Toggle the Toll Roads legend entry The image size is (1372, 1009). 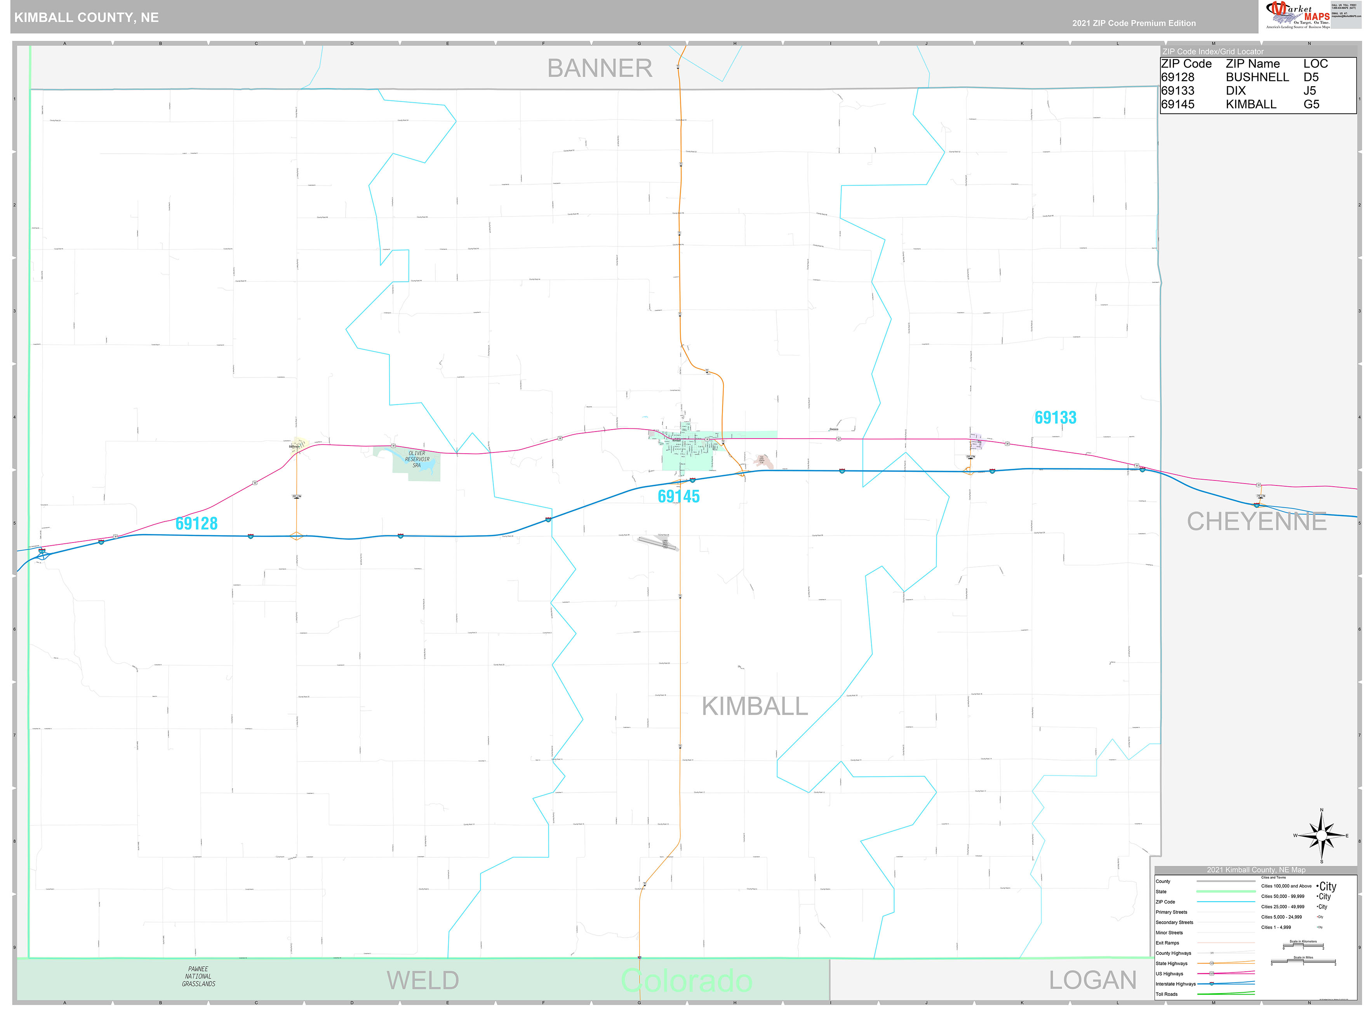[1226, 994]
